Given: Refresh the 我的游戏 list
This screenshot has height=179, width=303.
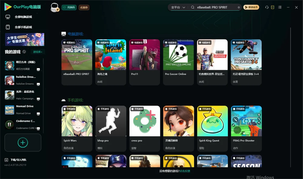Looking at the screenshot, I should click(24, 52).
